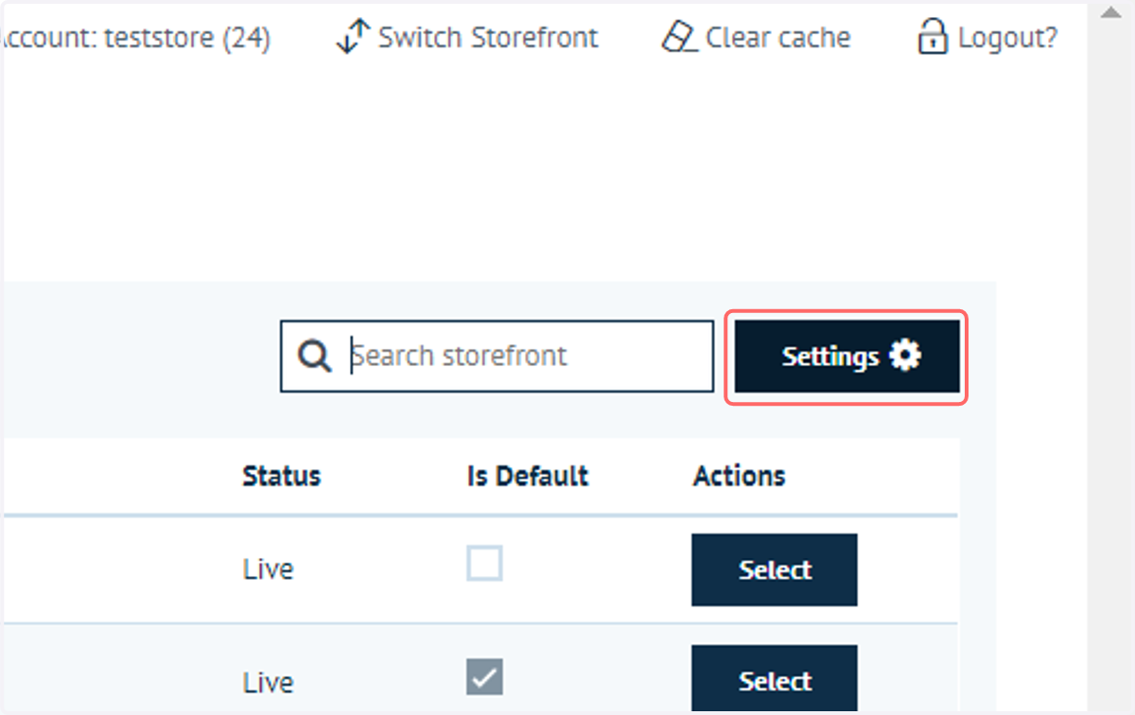Viewport: 1135px width, 715px height.
Task: Click the Status column header
Action: point(281,475)
